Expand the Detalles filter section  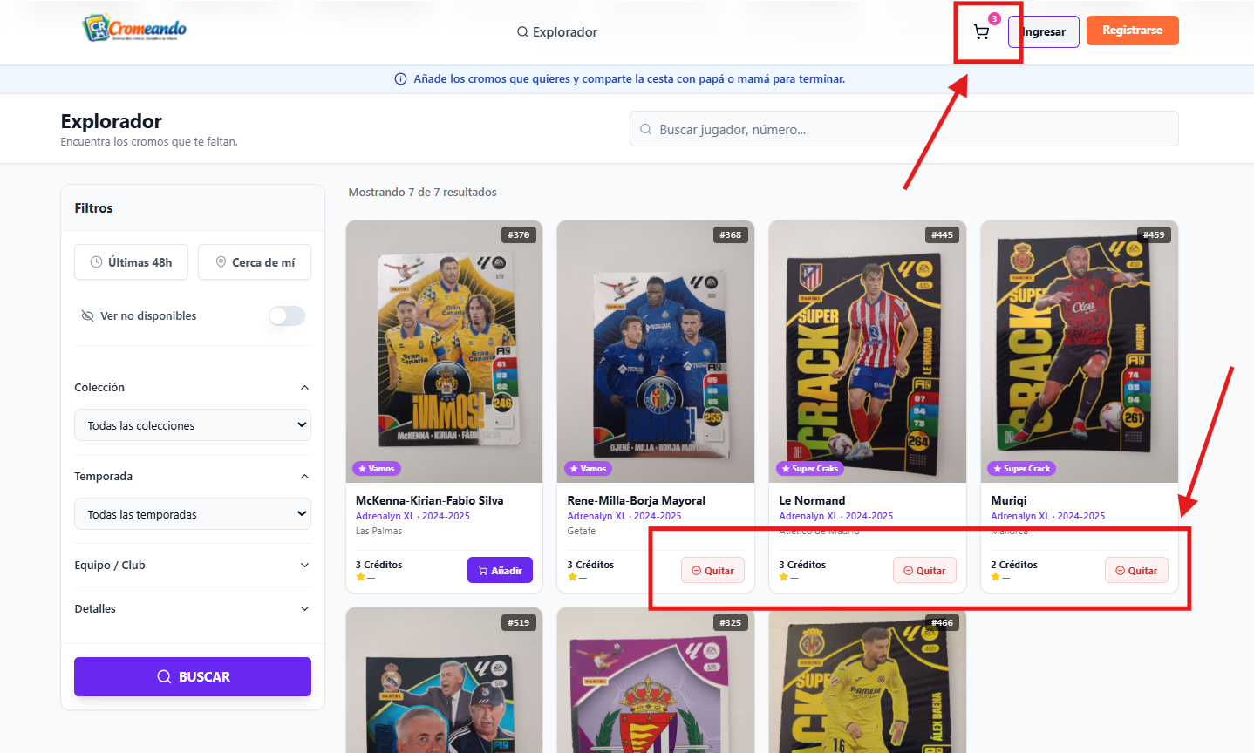point(193,608)
